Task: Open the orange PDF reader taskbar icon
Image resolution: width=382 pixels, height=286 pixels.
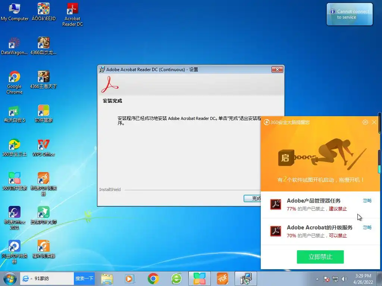Action: (x=222, y=279)
